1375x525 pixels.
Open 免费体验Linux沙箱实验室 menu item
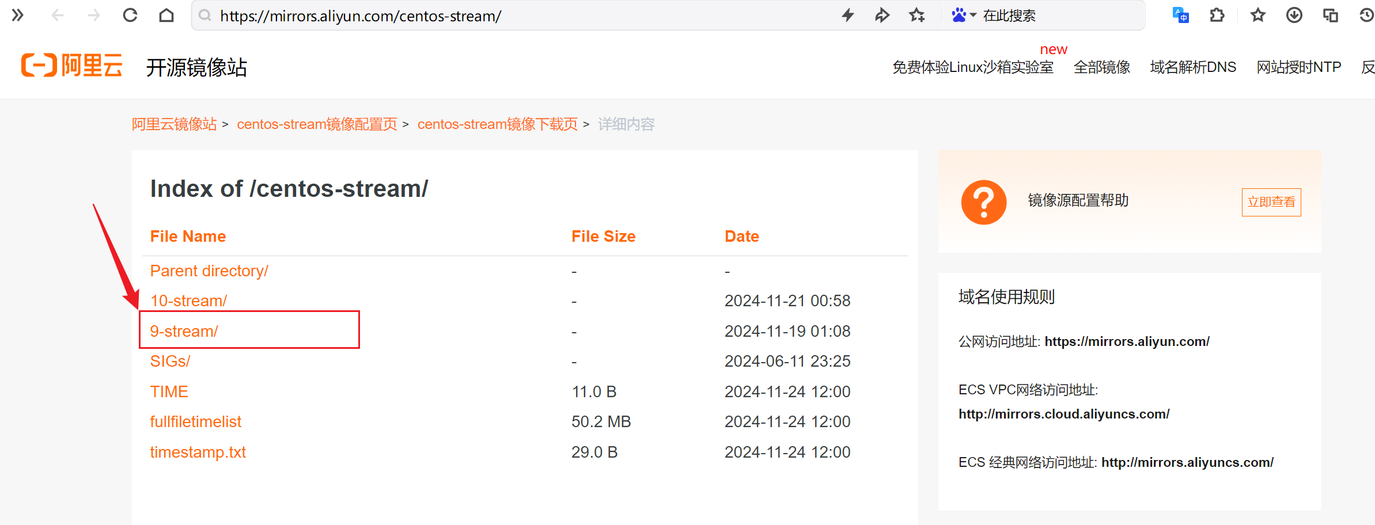973,67
